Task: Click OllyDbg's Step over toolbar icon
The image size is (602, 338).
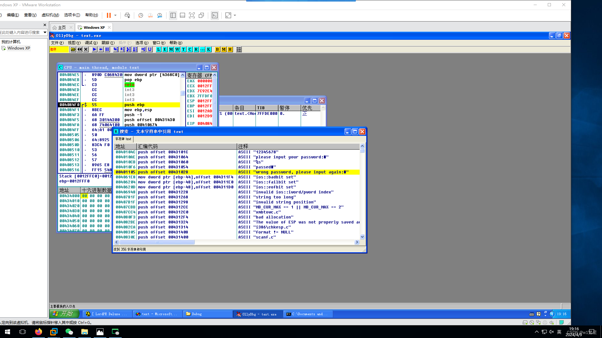Action: tap(122, 49)
